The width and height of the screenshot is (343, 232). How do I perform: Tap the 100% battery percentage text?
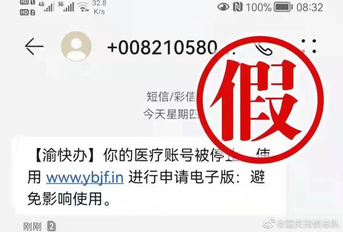[x=259, y=8]
